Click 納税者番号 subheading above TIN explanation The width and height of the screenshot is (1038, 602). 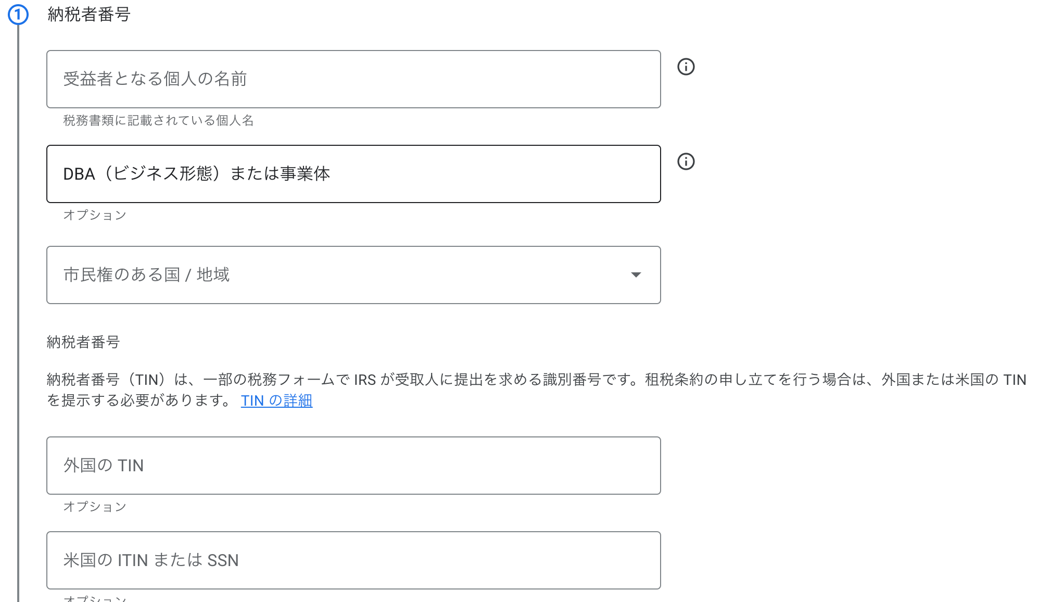[x=83, y=342]
